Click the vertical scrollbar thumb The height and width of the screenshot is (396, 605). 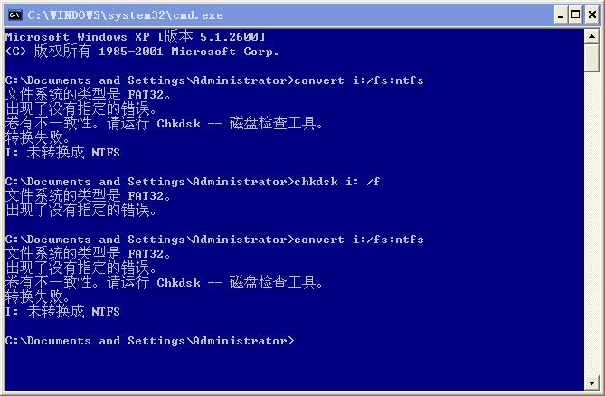point(591,58)
